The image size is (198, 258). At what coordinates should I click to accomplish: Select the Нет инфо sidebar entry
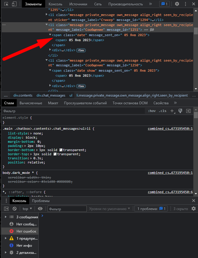pyautogui.click(x=20, y=245)
